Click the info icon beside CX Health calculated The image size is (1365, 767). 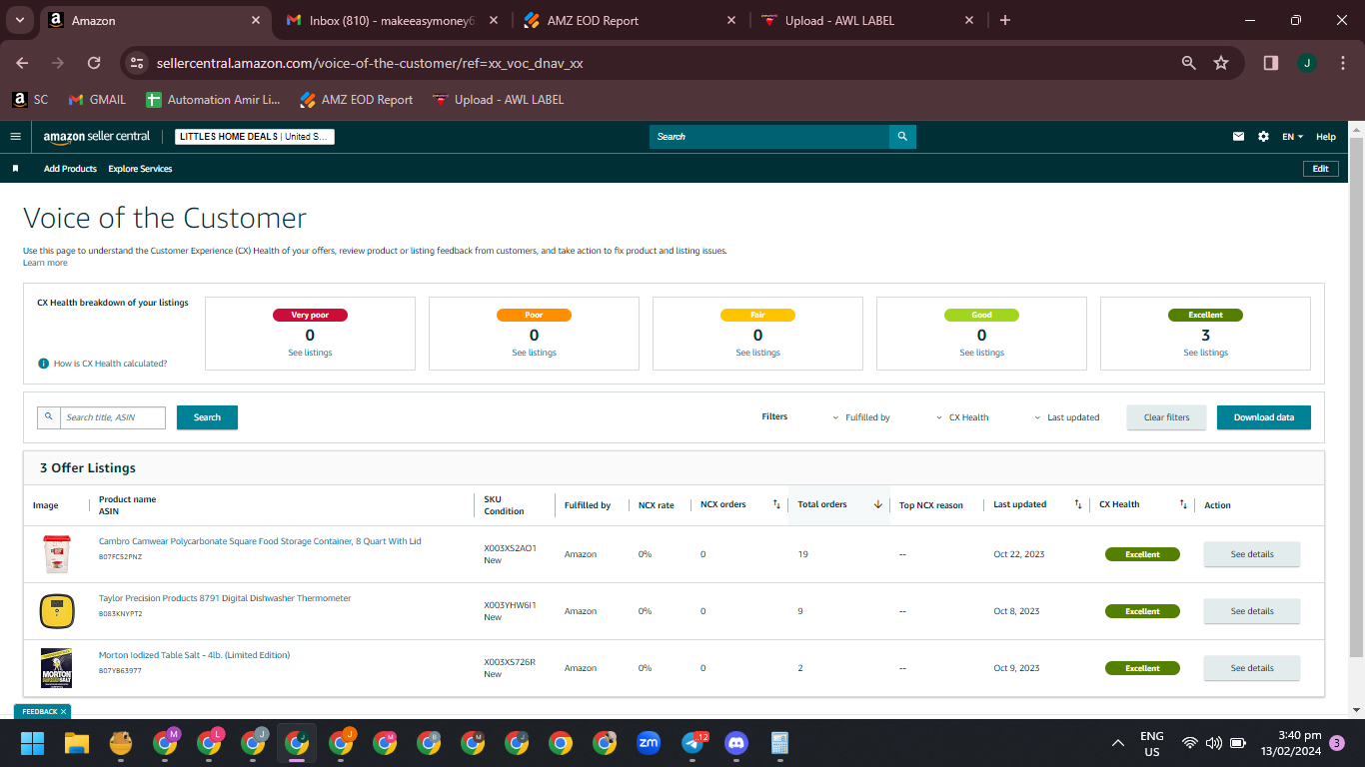tap(43, 364)
